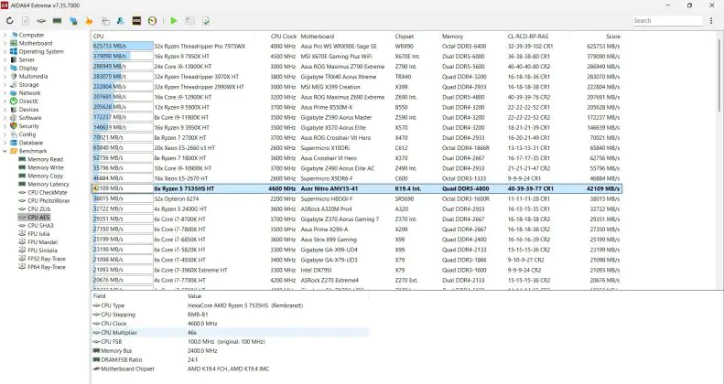The width and height of the screenshot is (724, 384).
Task: Expand the Database tree node arrow
Action: 5,143
